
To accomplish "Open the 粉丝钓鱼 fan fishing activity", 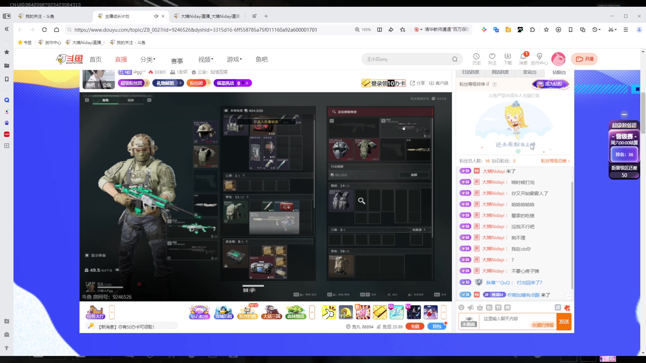I will [247, 312].
